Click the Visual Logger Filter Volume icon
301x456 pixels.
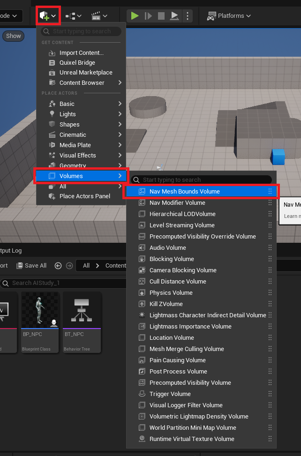(x=142, y=405)
